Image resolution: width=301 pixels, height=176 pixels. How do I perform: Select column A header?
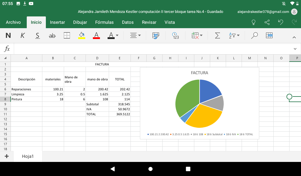[x=26, y=58]
